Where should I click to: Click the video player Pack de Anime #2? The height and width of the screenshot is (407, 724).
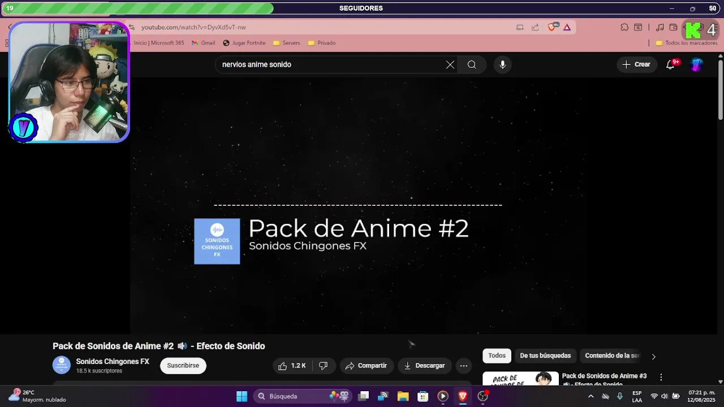(x=358, y=206)
